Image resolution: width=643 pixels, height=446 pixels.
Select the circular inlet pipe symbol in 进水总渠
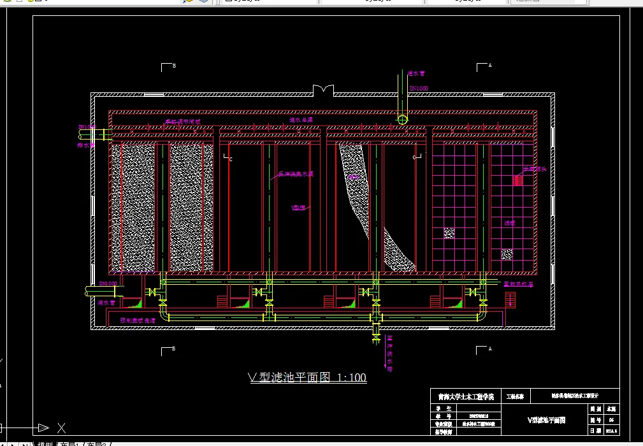[403, 120]
